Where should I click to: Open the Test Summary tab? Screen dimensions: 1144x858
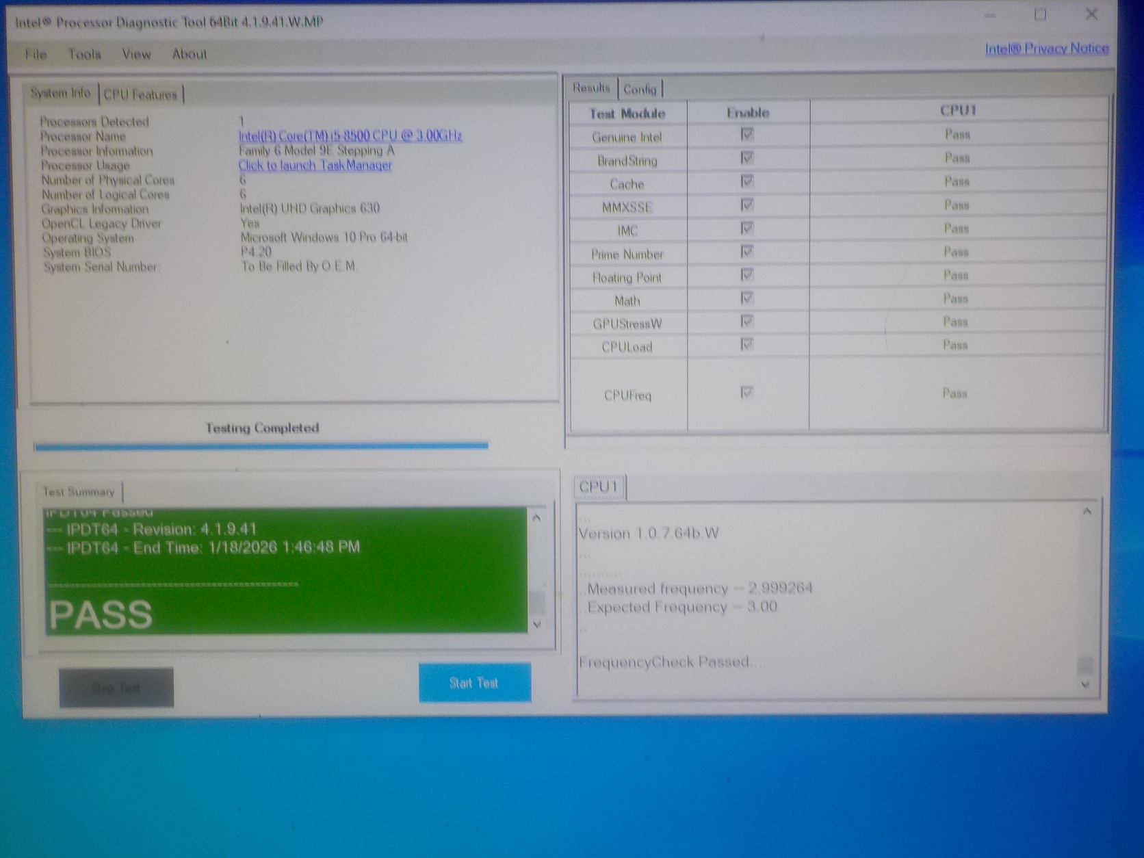tap(79, 492)
